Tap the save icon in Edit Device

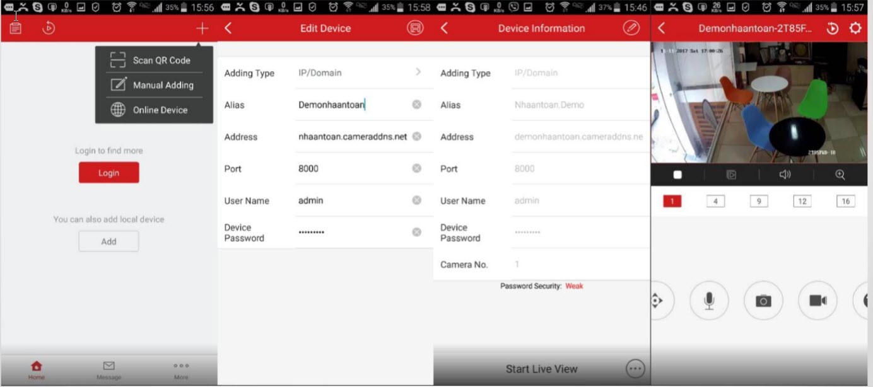point(415,28)
